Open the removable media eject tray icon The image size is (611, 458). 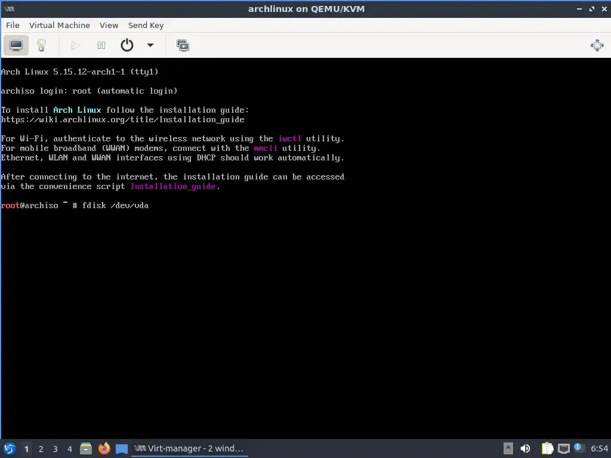508,448
